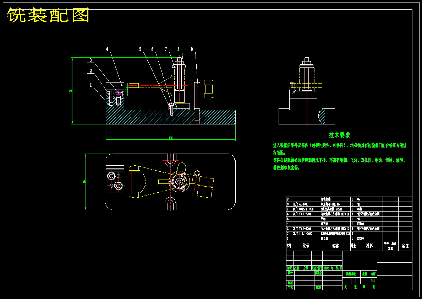Screen dimensions: 422x299
Task: Click the green 工艺 label
Action: tap(290, 288)
